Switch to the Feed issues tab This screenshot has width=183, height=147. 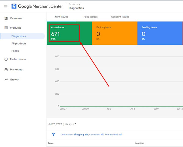tap(90, 17)
